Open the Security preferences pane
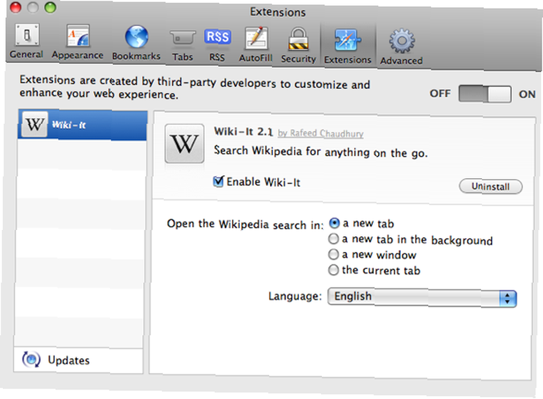 click(299, 46)
